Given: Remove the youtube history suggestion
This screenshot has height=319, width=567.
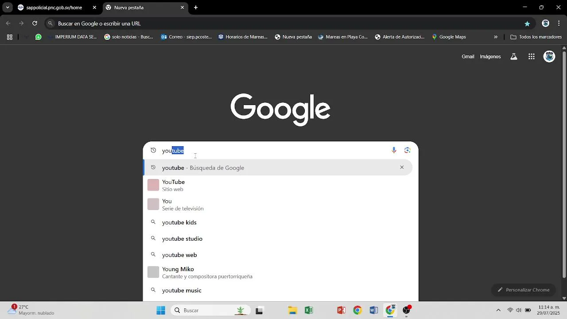Looking at the screenshot, I should click(x=402, y=167).
